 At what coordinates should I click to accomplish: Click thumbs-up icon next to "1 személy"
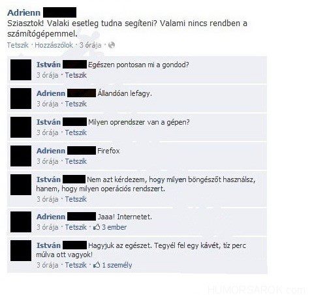(97, 265)
